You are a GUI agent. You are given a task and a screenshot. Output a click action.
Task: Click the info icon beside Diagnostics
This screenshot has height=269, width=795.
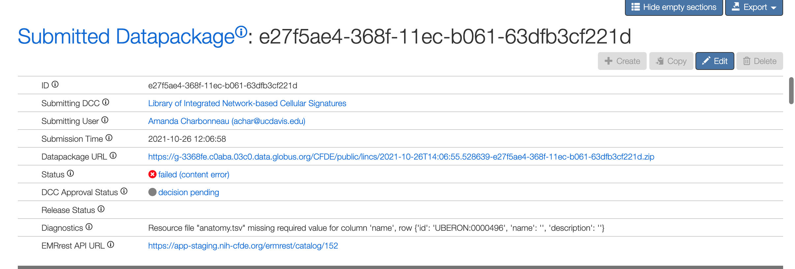tap(88, 226)
